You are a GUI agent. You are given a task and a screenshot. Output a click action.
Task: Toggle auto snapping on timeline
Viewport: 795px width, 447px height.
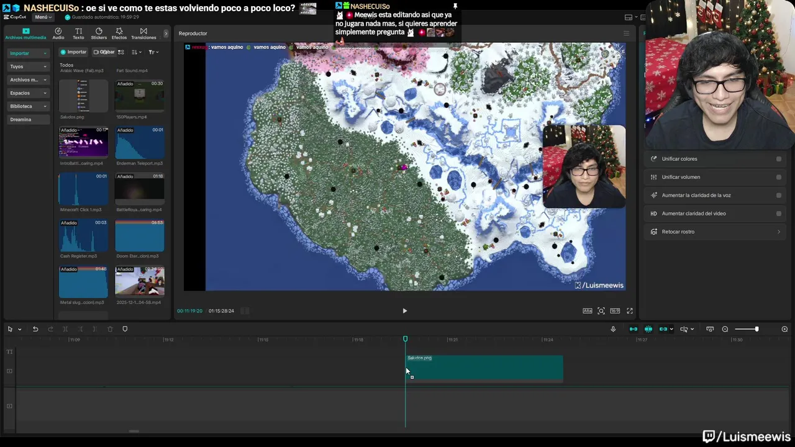click(x=648, y=329)
